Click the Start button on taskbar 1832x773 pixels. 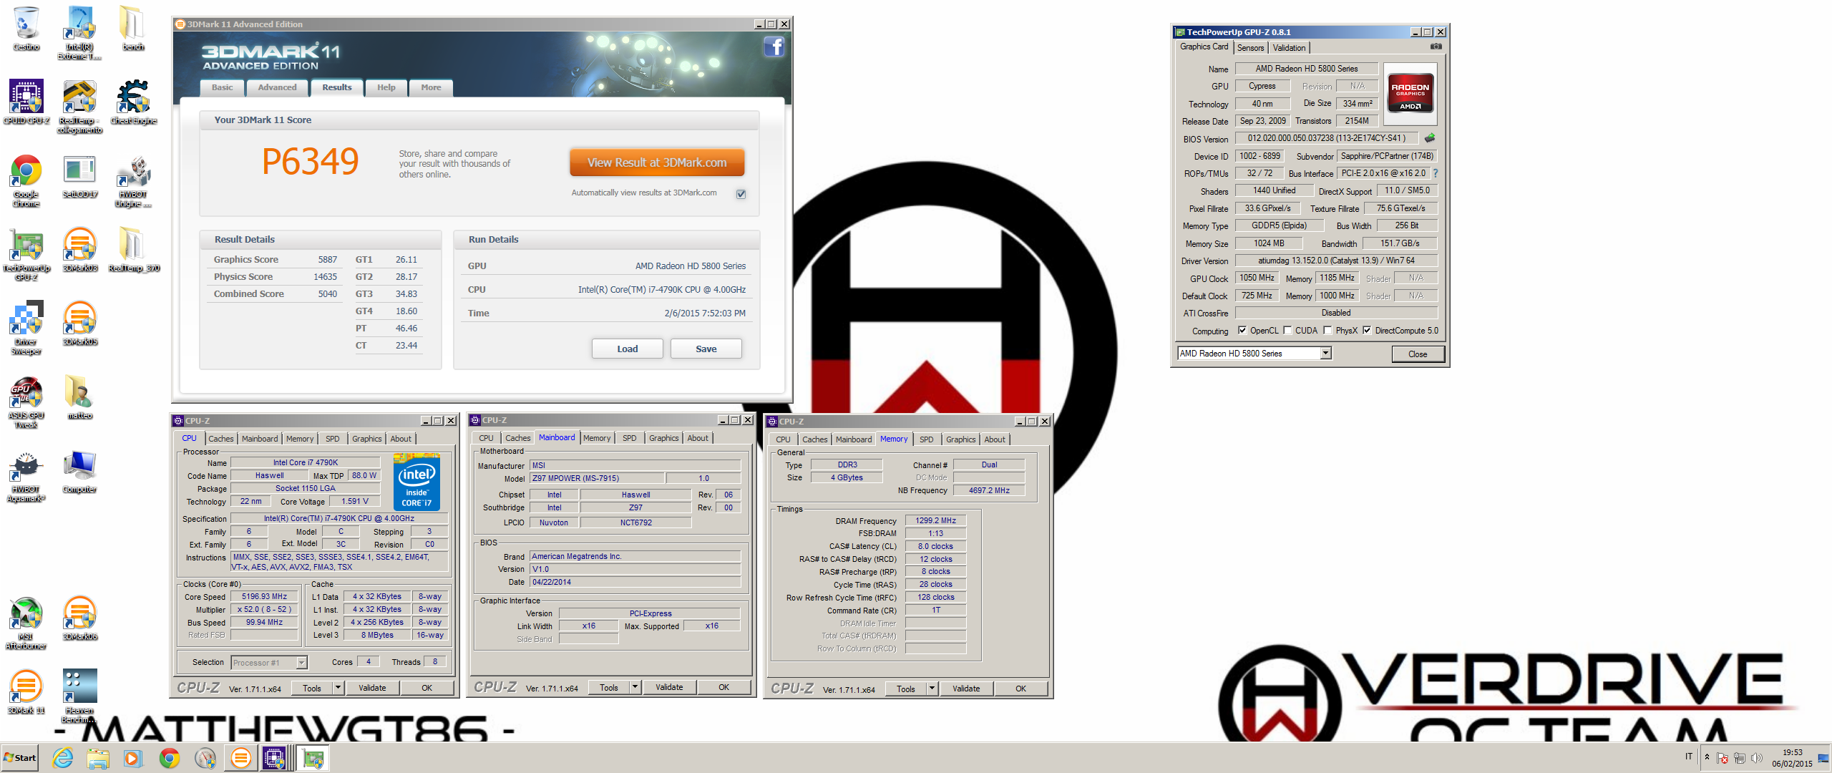20,758
